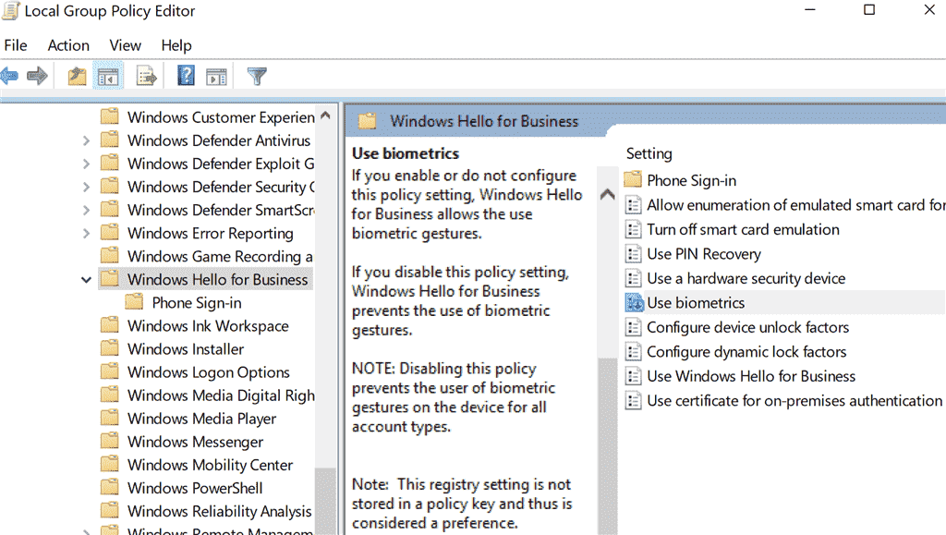The image size is (946, 535).
Task: Select Windows Customer Experience tree item
Action: pyautogui.click(x=221, y=117)
